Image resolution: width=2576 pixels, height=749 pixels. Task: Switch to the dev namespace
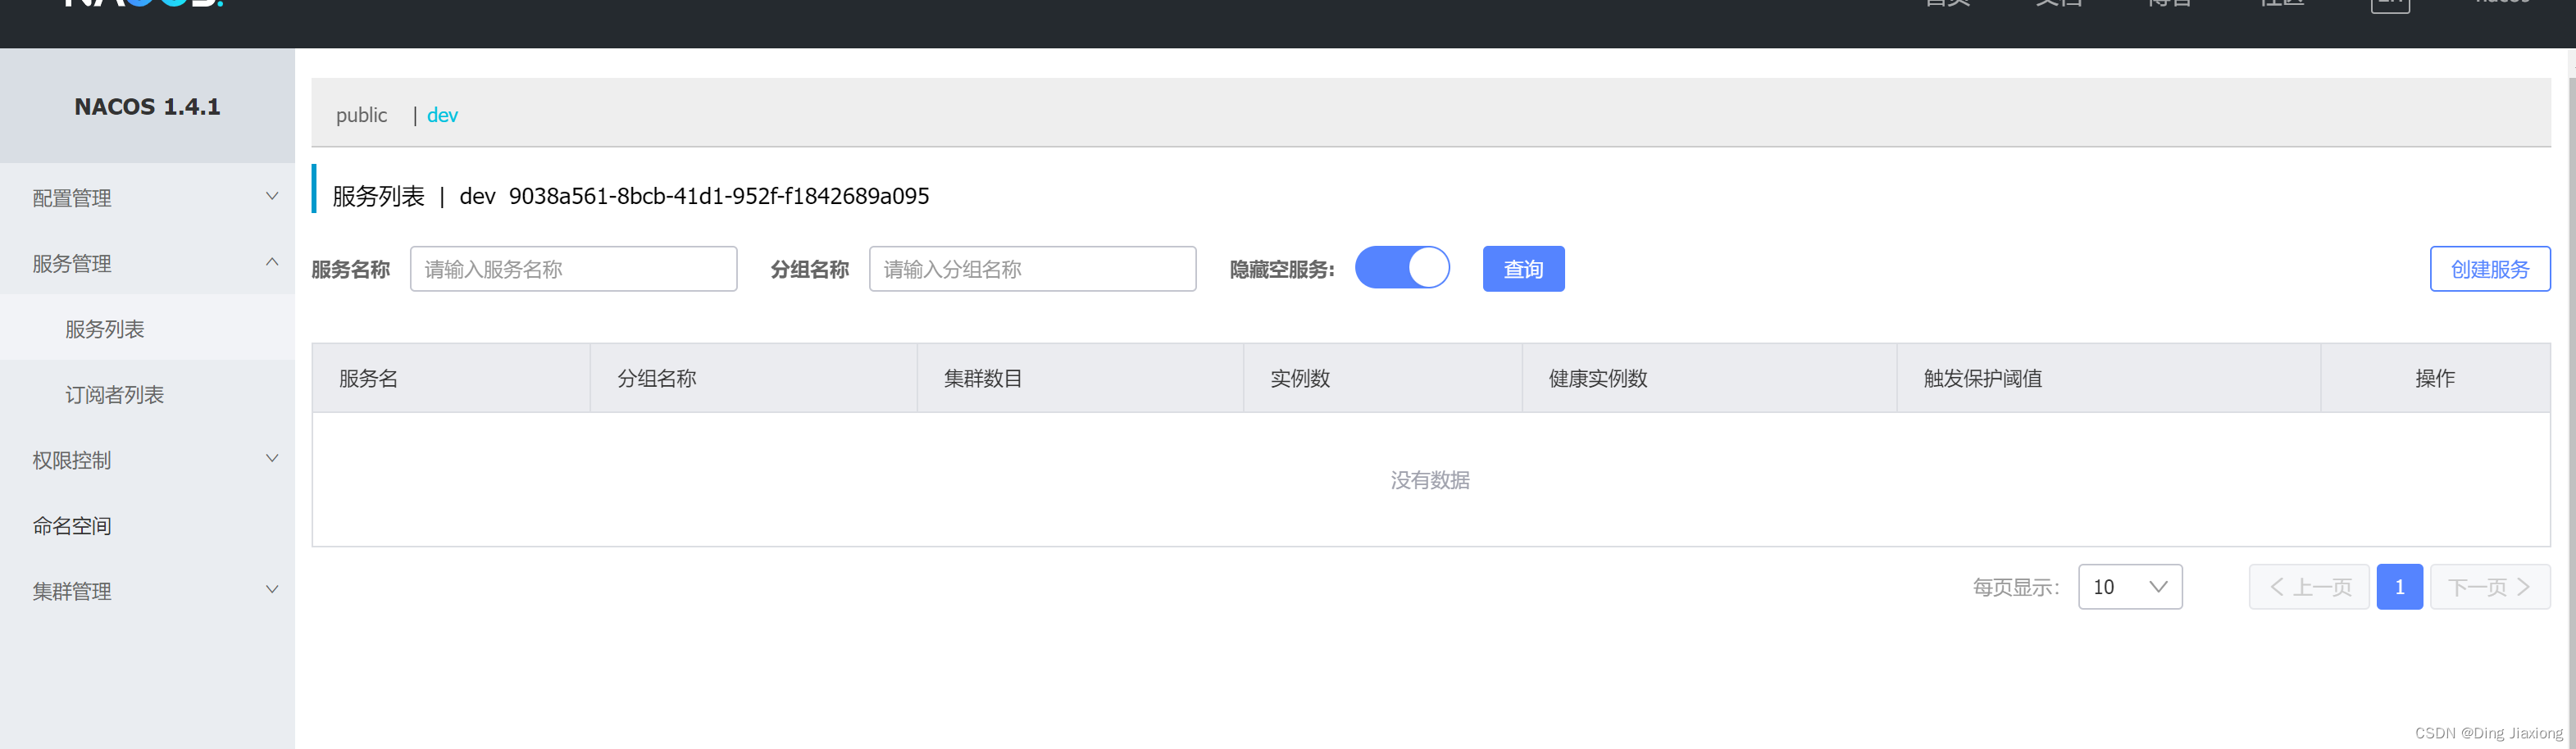(x=442, y=115)
